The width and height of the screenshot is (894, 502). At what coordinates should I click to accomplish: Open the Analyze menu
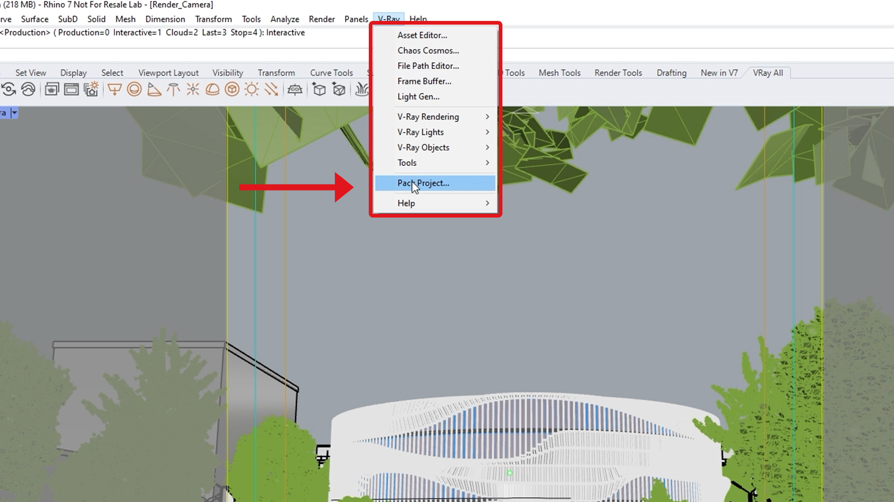(284, 19)
